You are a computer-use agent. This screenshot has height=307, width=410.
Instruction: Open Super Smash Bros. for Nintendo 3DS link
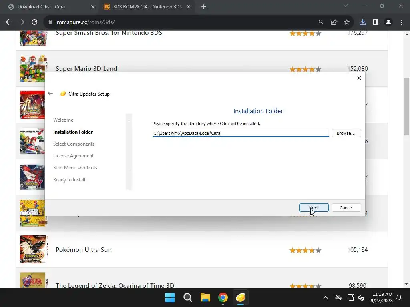(x=109, y=33)
